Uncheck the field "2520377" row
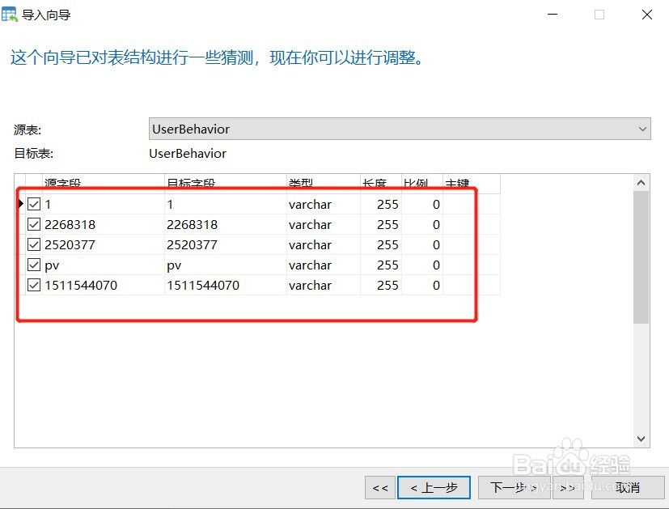Image resolution: width=669 pixels, height=509 pixels. [x=33, y=244]
